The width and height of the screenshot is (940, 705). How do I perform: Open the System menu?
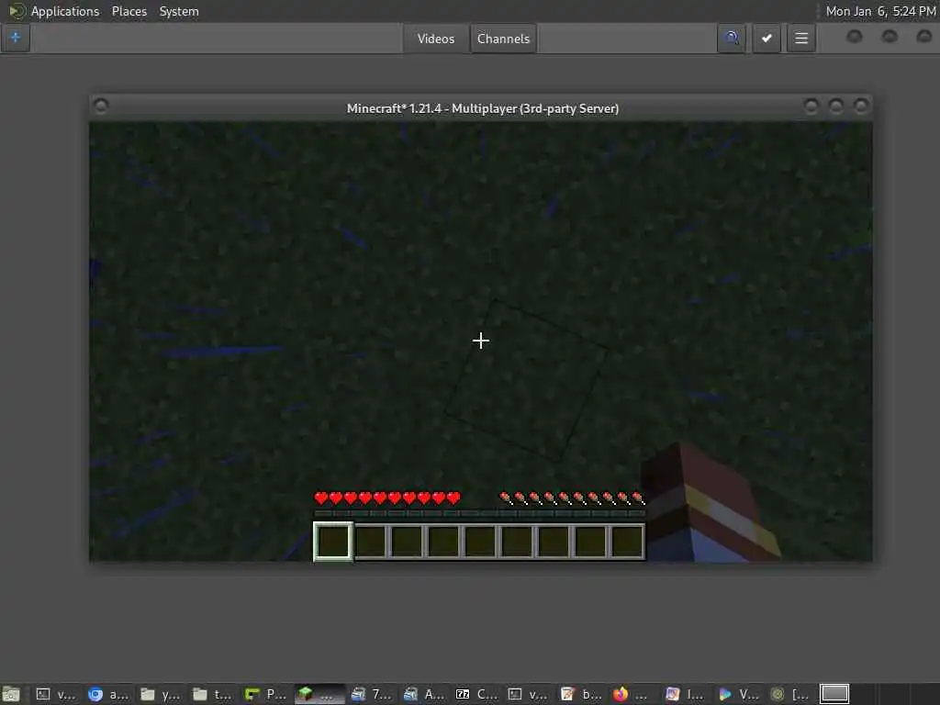pos(179,11)
